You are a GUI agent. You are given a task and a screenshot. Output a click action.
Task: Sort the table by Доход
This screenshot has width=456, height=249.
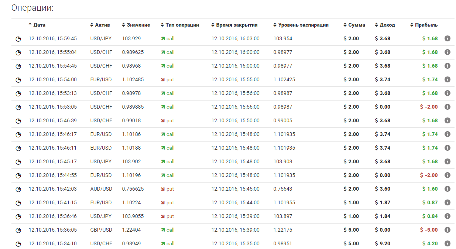387,25
